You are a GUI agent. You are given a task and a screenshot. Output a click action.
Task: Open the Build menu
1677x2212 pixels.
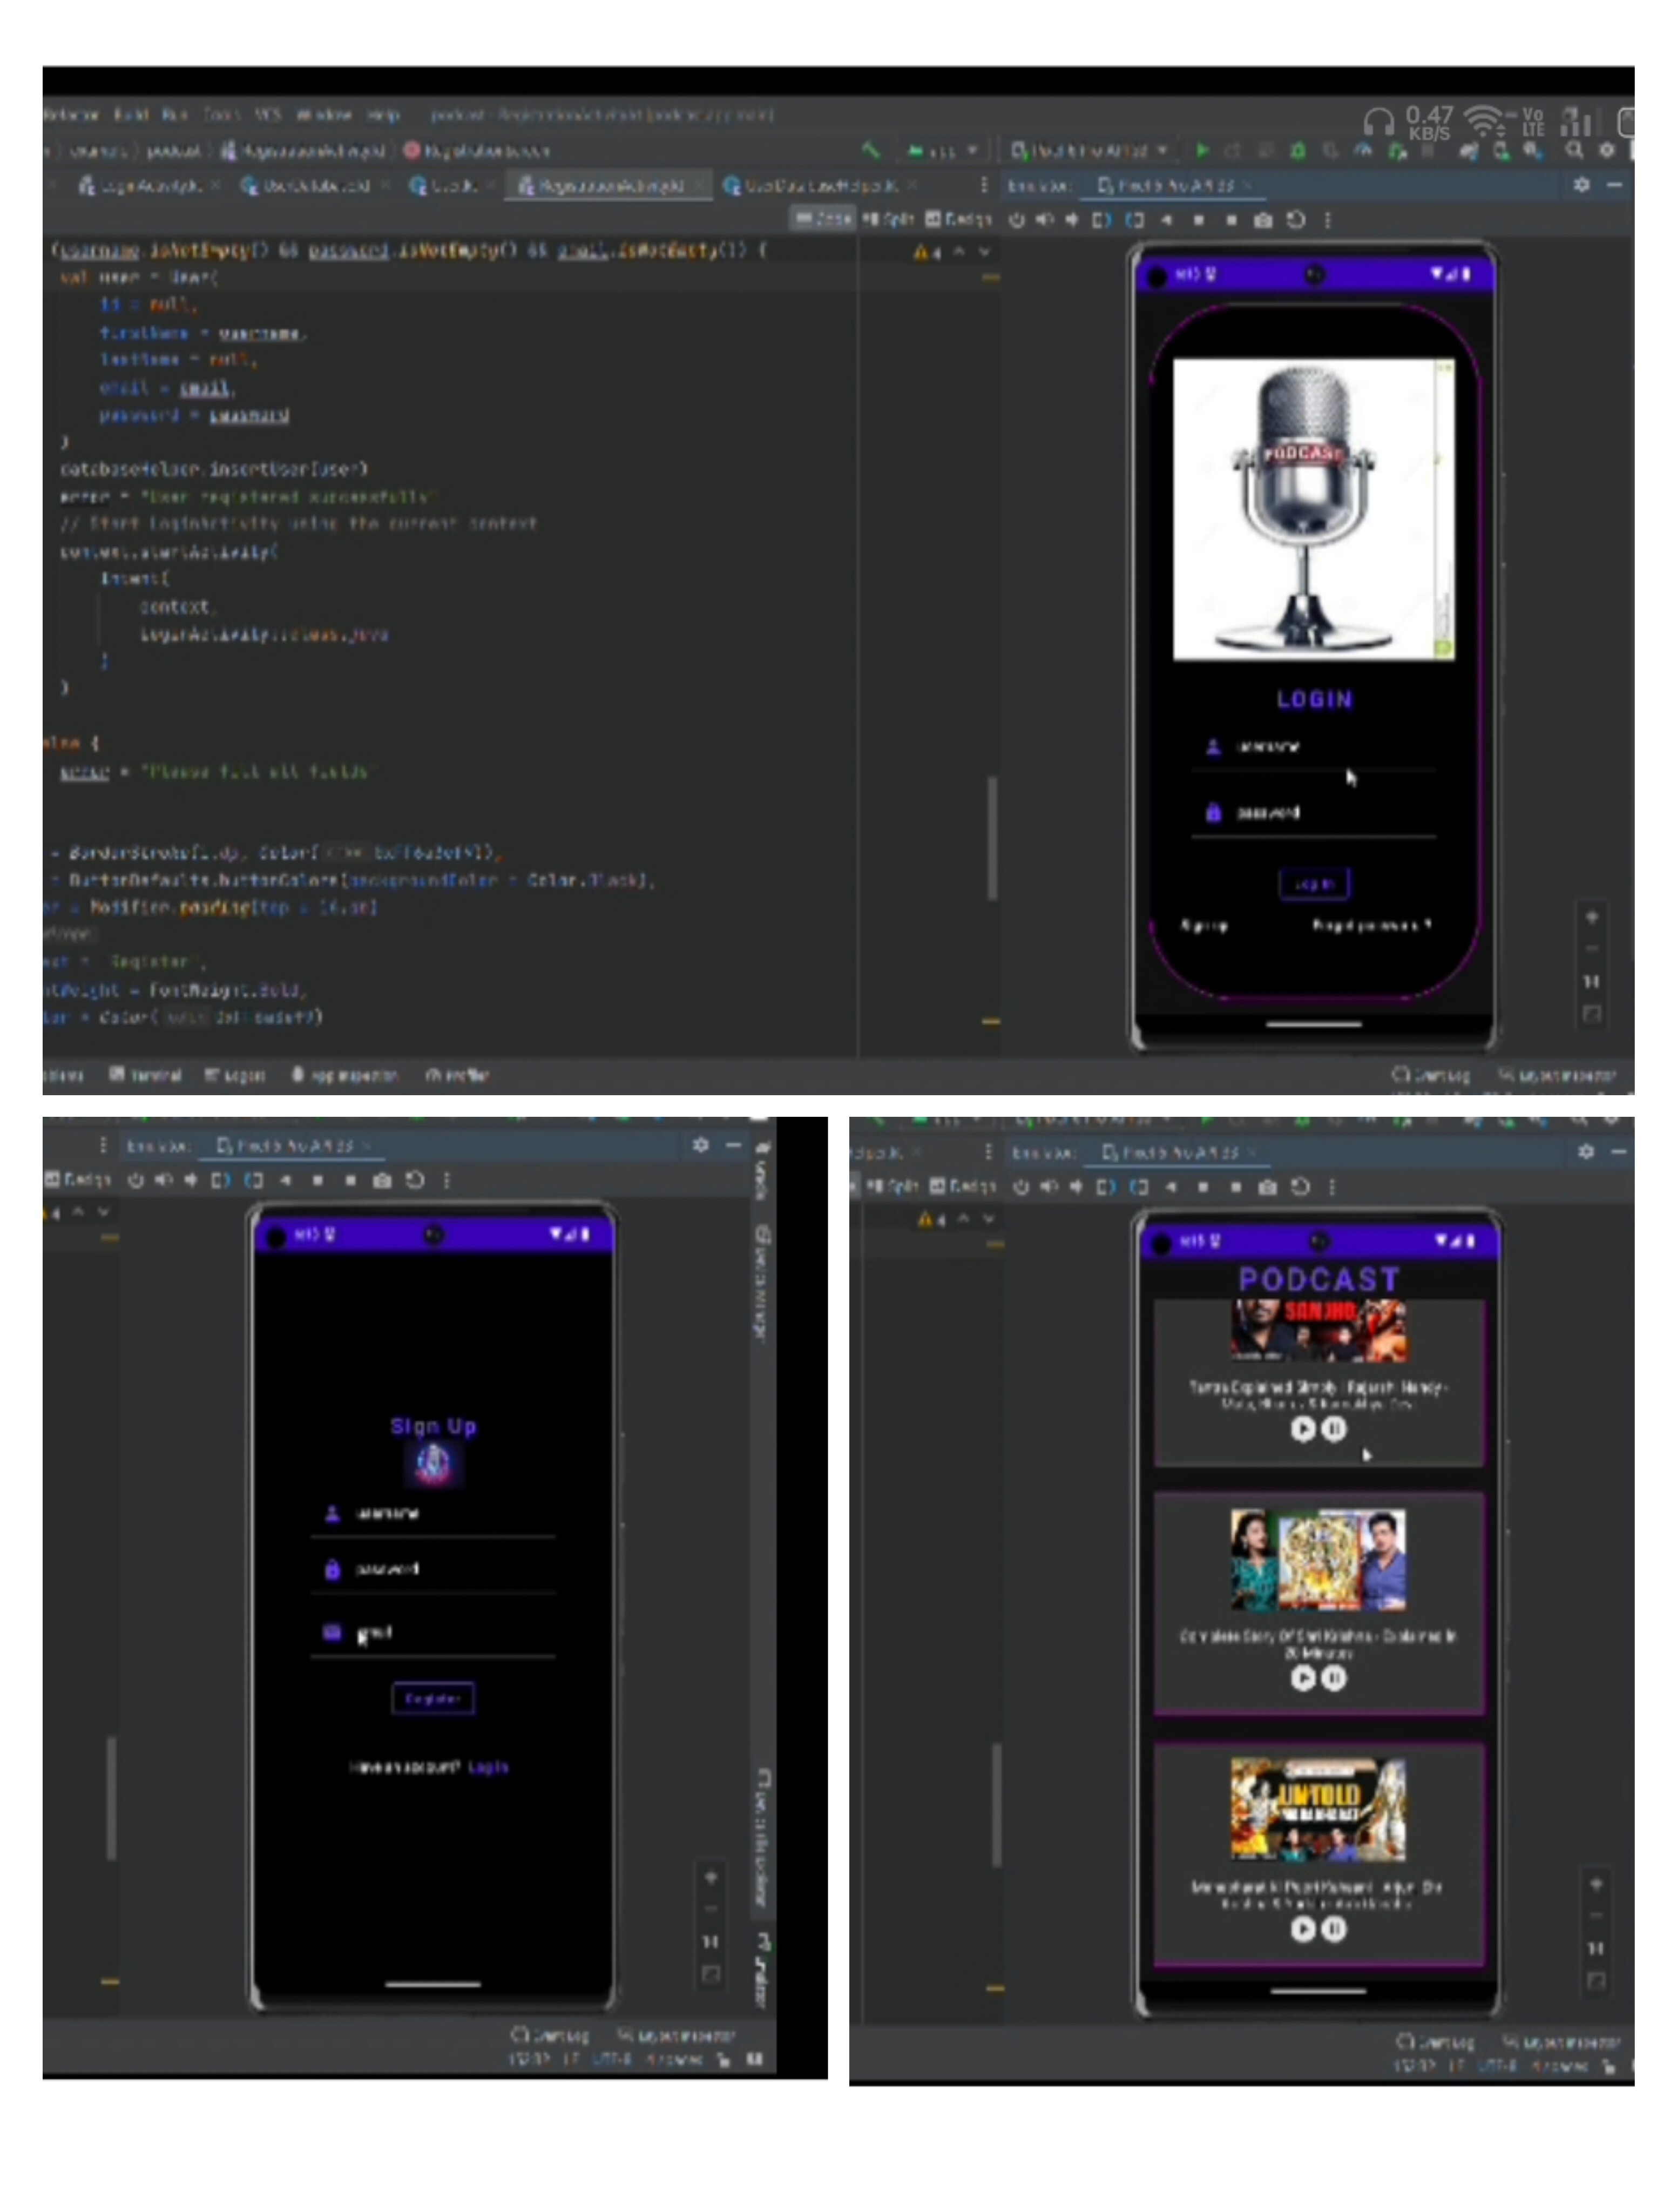(x=131, y=115)
